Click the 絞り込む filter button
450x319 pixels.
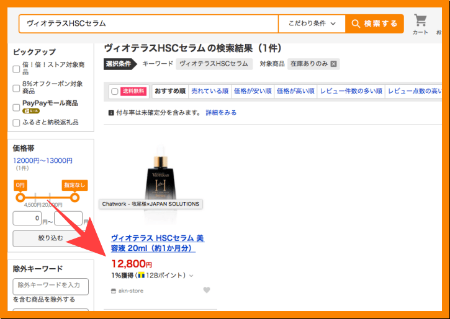point(50,238)
